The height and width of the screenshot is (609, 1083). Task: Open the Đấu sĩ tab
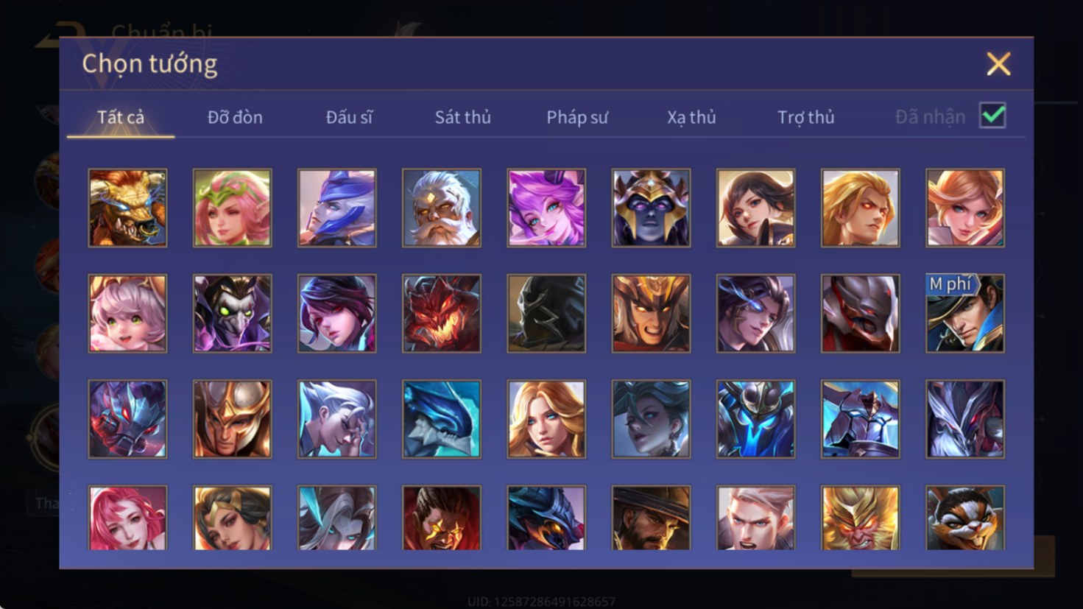349,117
